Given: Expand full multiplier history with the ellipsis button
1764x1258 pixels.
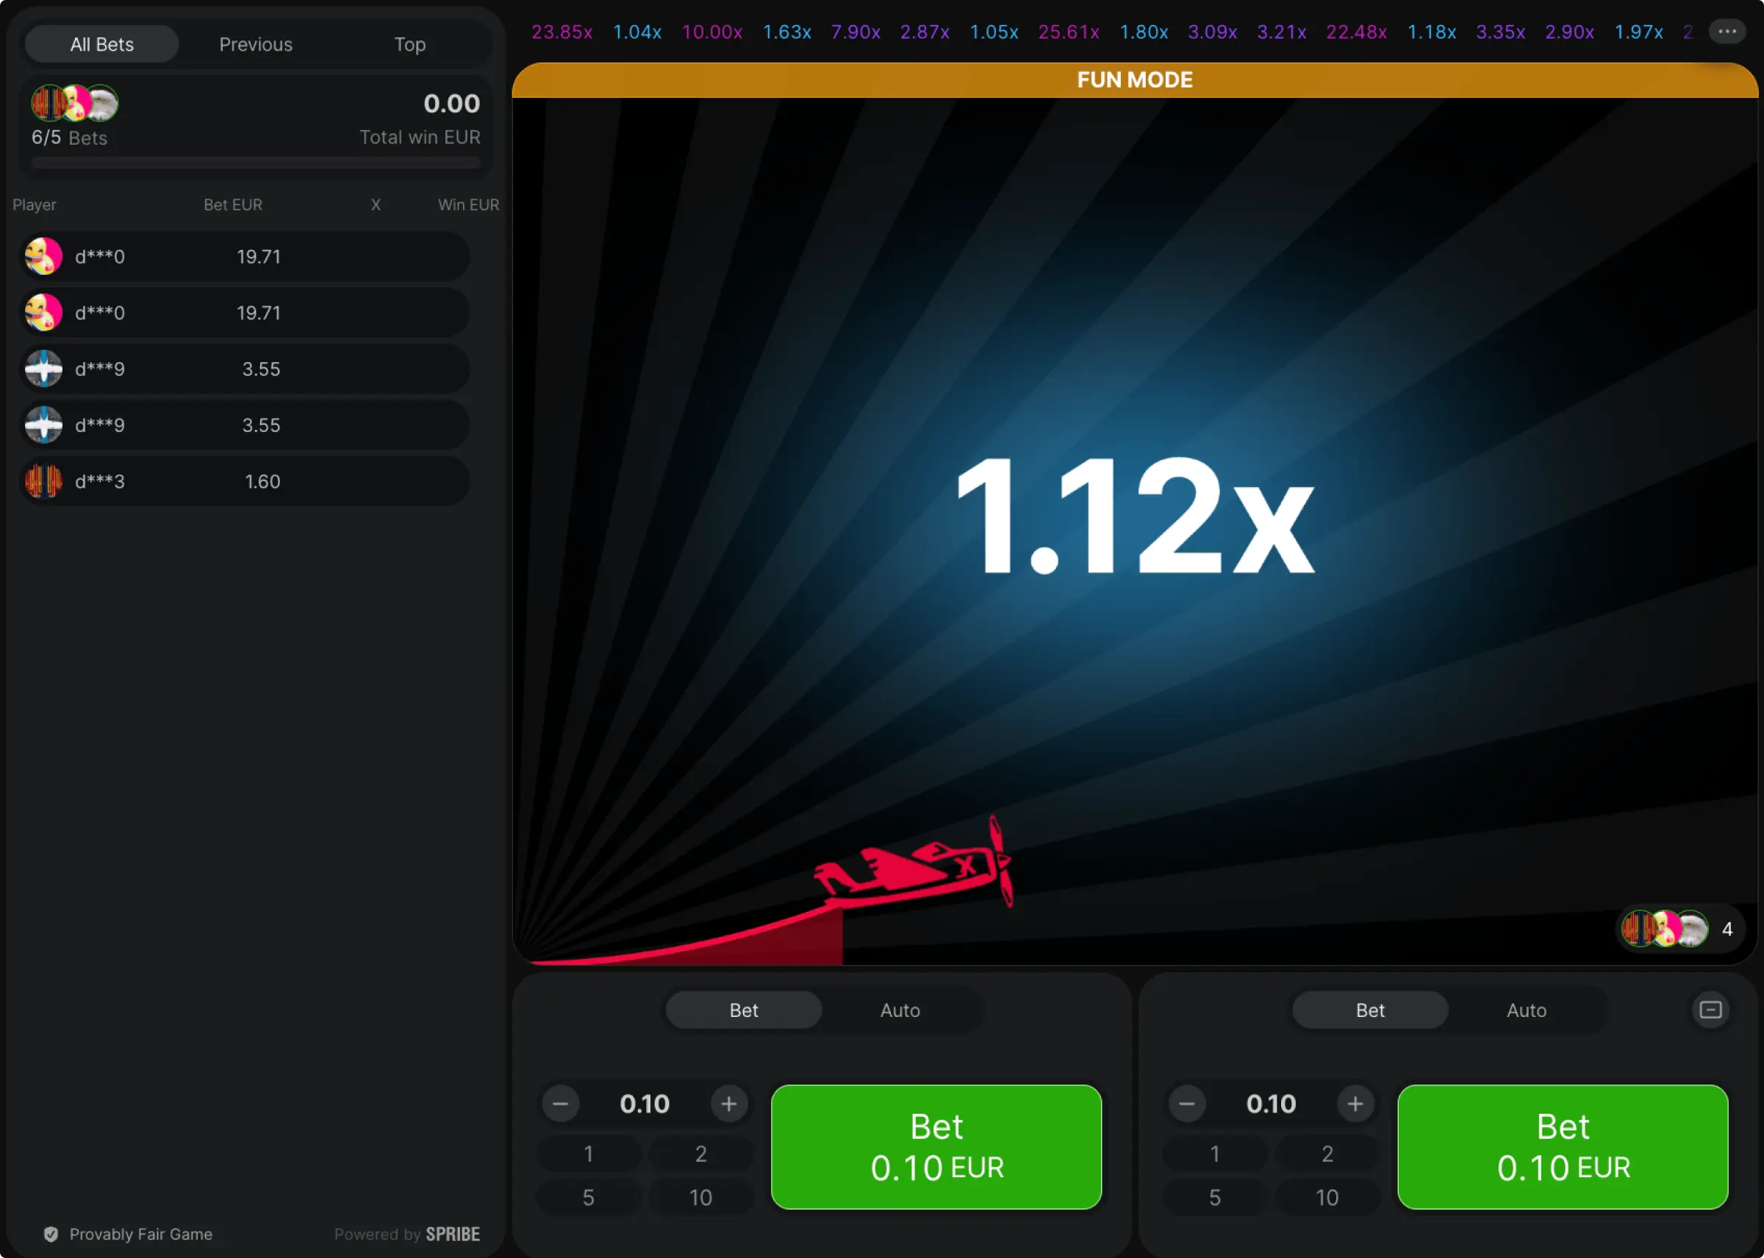Looking at the screenshot, I should click(1727, 31).
